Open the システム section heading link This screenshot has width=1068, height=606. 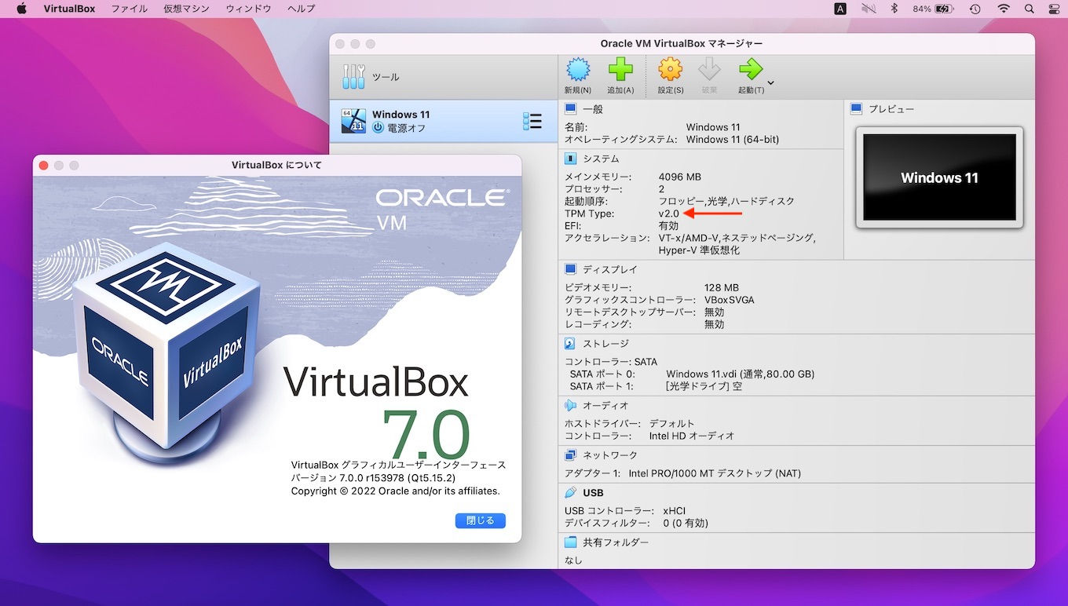coord(601,159)
